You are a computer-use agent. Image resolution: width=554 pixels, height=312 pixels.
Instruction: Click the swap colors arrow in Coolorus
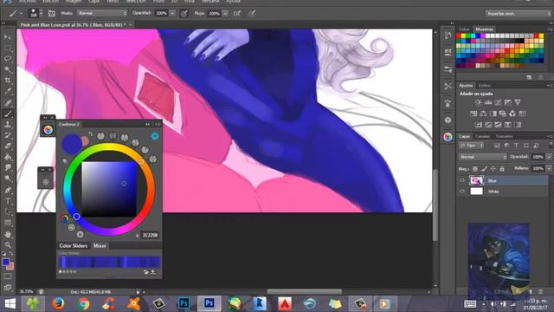pos(90,134)
